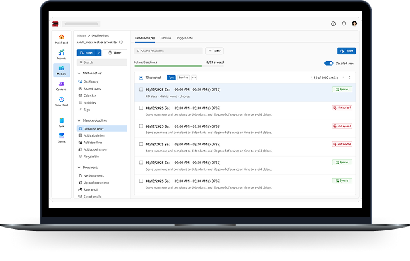This screenshot has height=261, width=410.
Task: Collapse the Manage deadlines section
Action: (79, 120)
